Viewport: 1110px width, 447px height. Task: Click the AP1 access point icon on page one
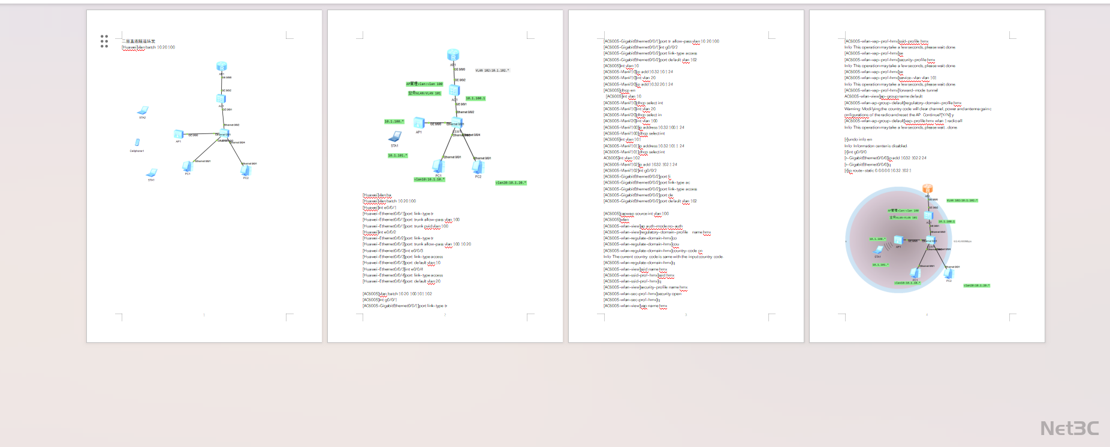tap(179, 135)
